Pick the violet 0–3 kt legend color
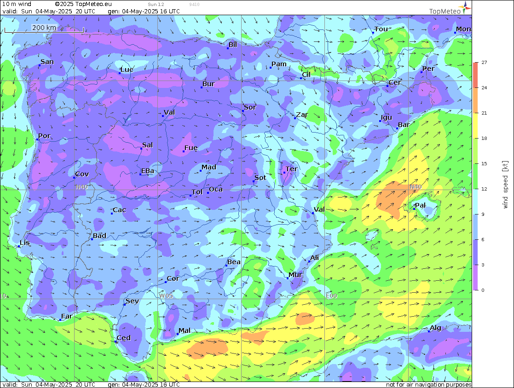Screen dimensions: 514x388 coord(476,278)
